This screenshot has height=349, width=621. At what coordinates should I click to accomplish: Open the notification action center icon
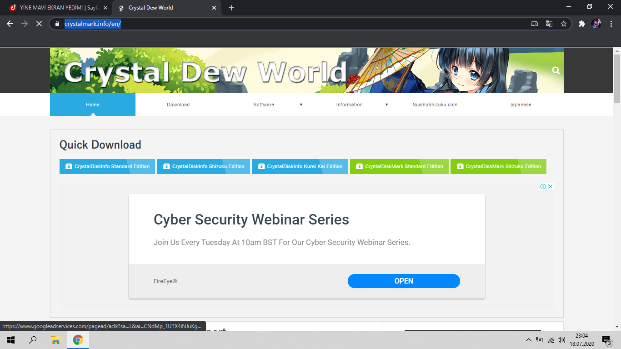(x=606, y=340)
